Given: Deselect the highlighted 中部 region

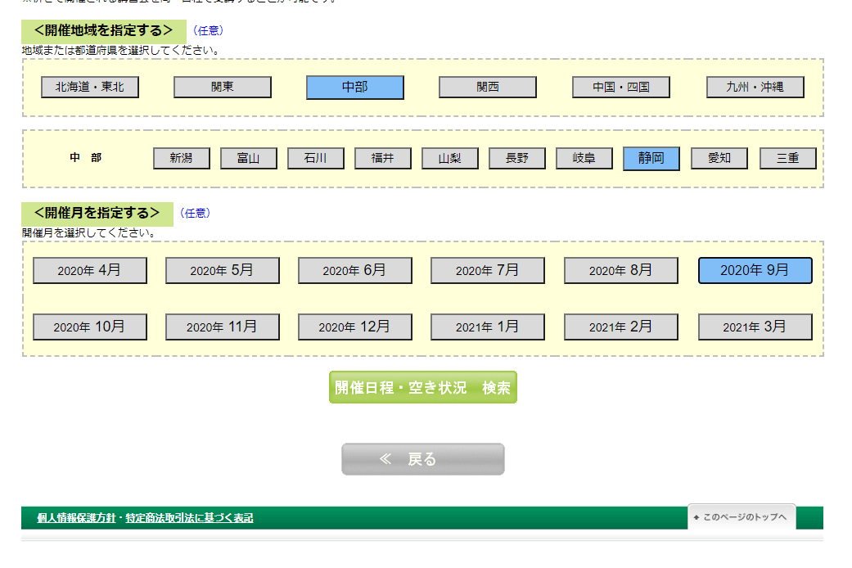Looking at the screenshot, I should point(355,87).
